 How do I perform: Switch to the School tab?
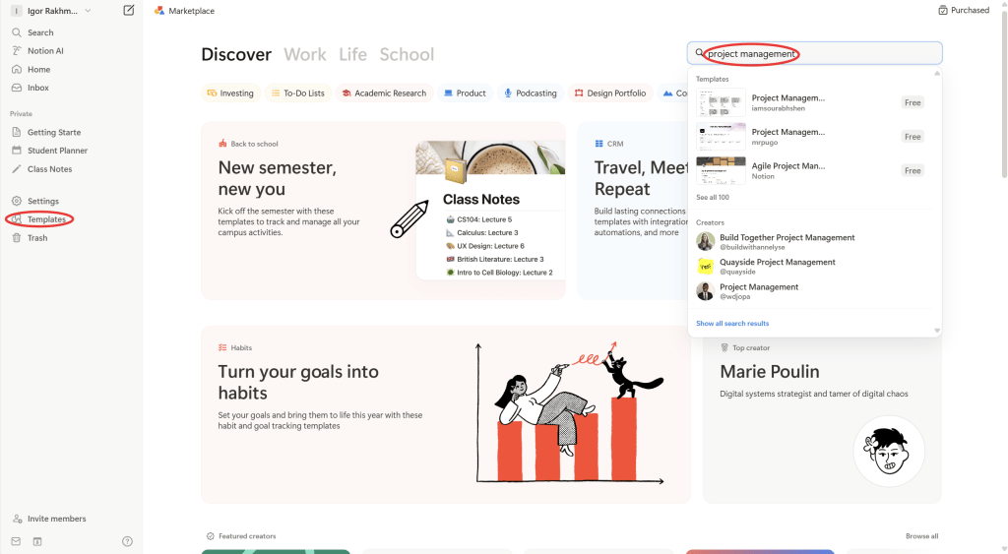click(407, 55)
